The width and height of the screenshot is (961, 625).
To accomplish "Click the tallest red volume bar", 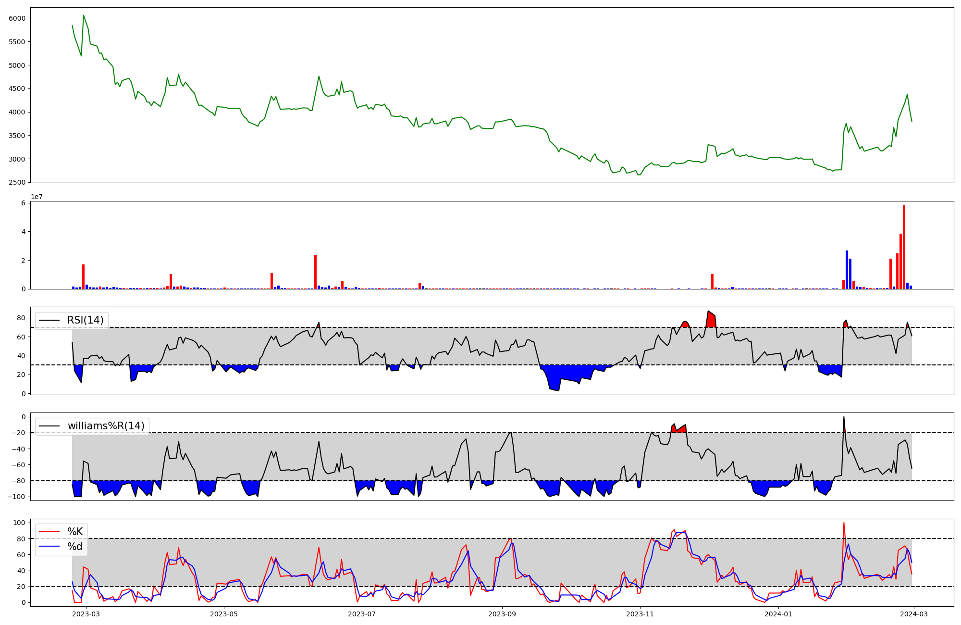I will [x=904, y=248].
